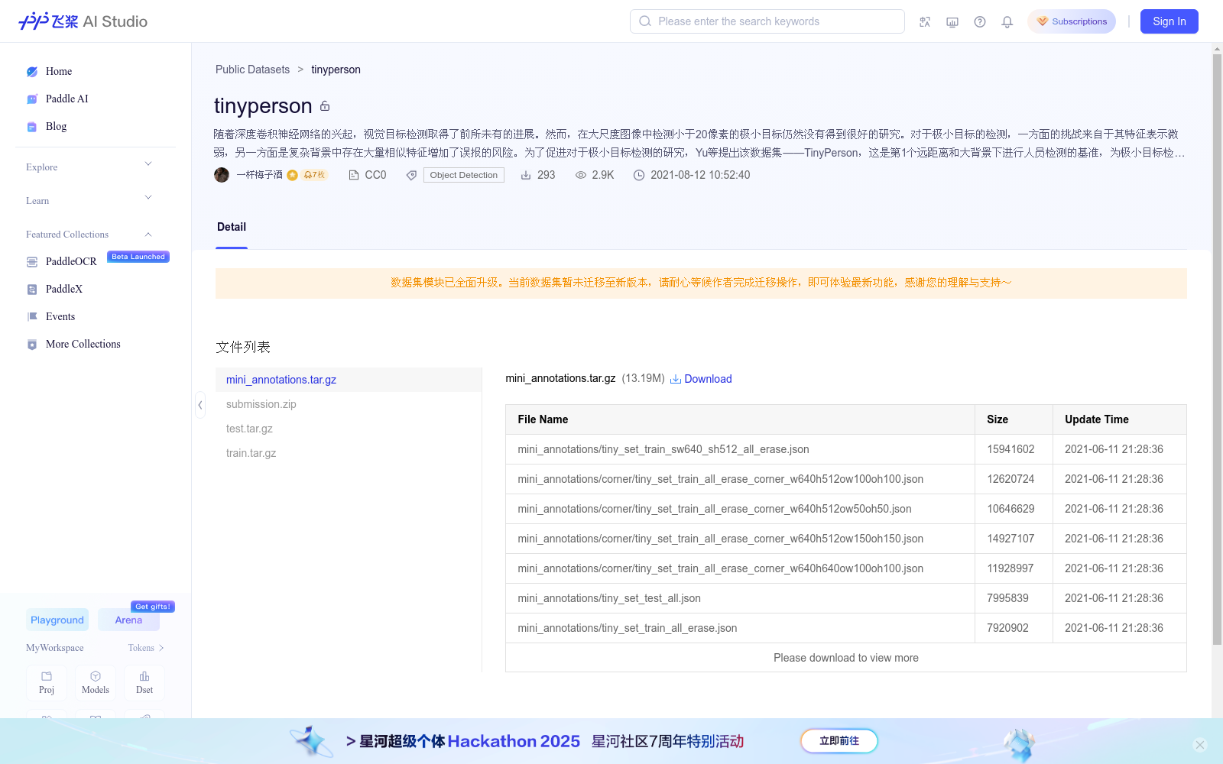
Task: Click the Sign In button
Action: pos(1169,21)
